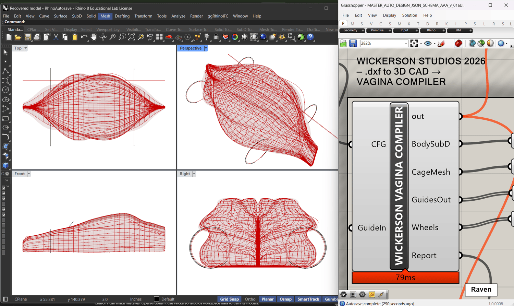The height and width of the screenshot is (306, 514).
Task: Click the padlock Lock objects icon
Action: tap(216, 37)
